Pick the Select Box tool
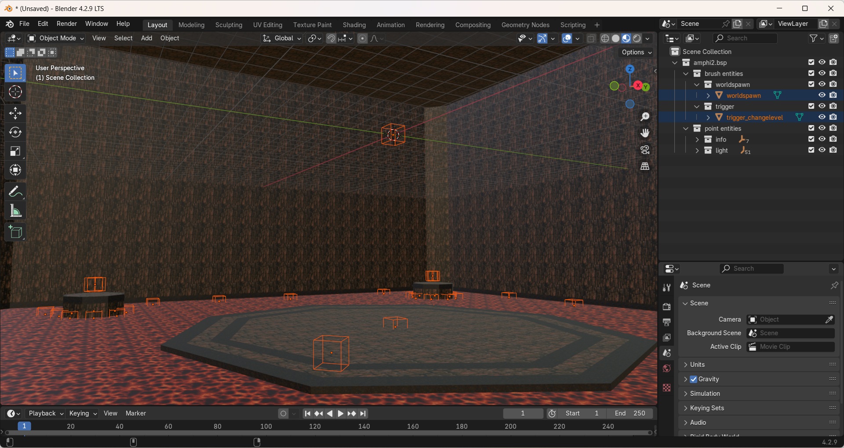The image size is (844, 448). pos(15,73)
